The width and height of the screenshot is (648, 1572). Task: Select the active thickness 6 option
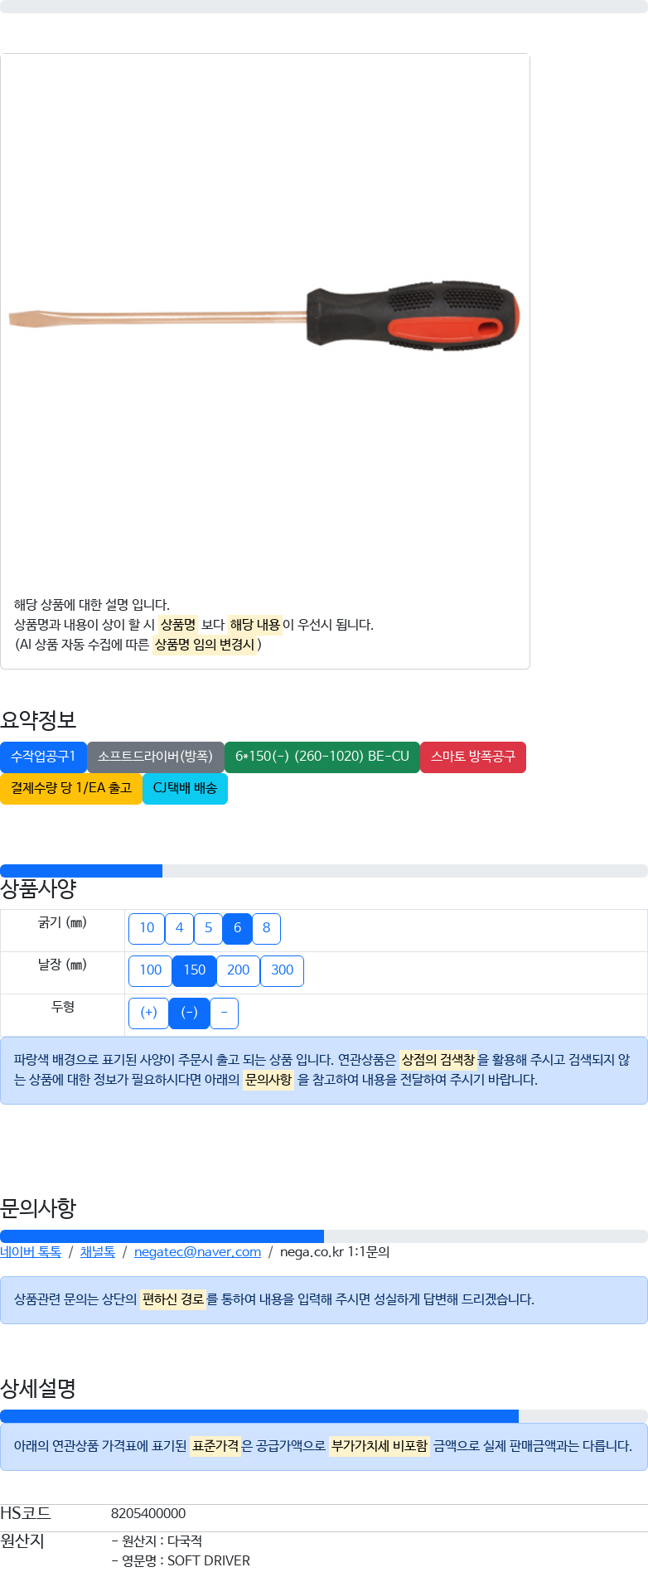[237, 928]
